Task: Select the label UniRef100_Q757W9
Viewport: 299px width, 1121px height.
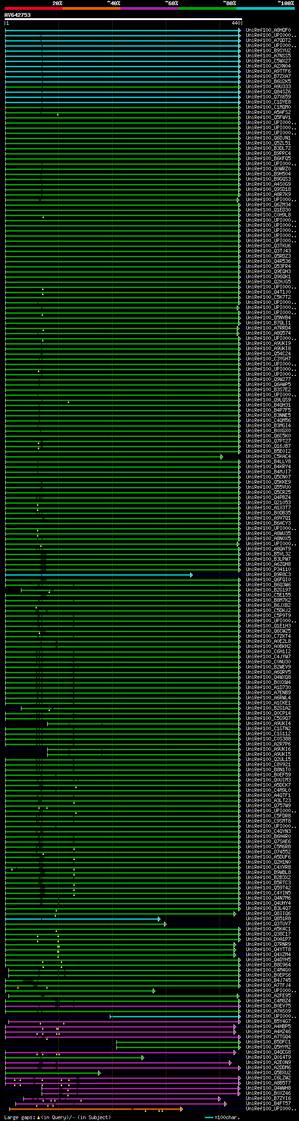Action: click(x=268, y=805)
